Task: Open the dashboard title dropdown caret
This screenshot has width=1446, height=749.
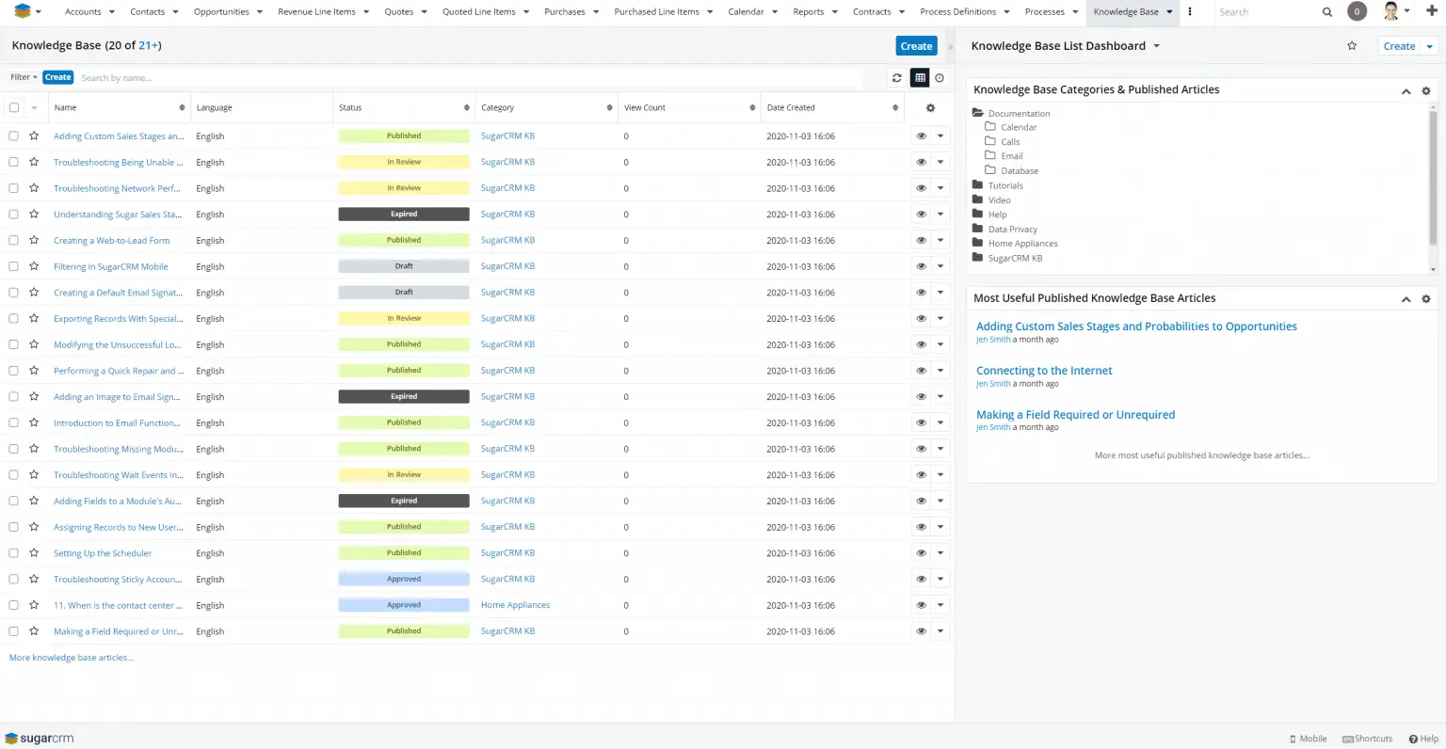Action: pyautogui.click(x=1157, y=46)
